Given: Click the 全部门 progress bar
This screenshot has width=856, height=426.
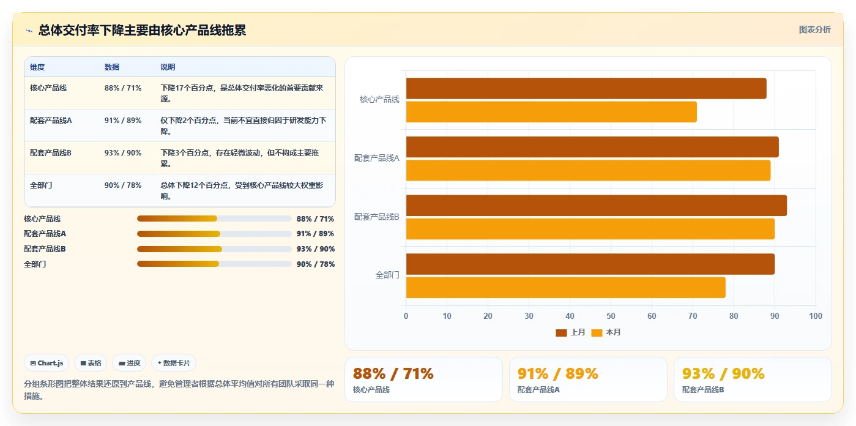Looking at the screenshot, I should tap(214, 264).
